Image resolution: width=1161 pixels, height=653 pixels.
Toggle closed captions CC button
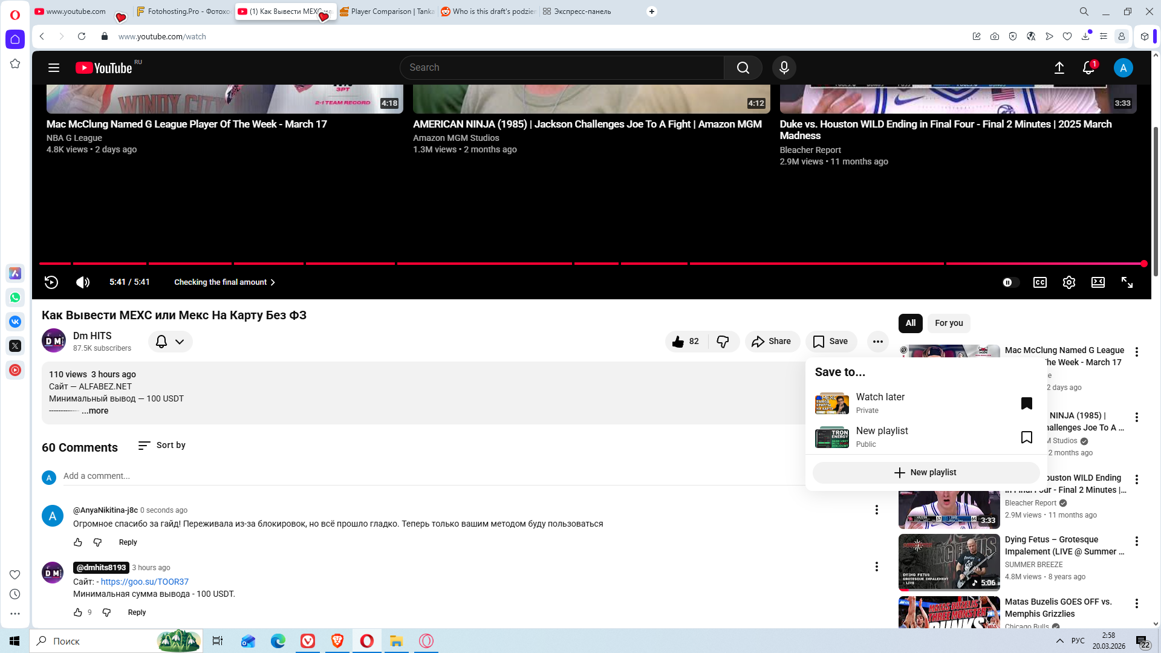click(x=1039, y=282)
